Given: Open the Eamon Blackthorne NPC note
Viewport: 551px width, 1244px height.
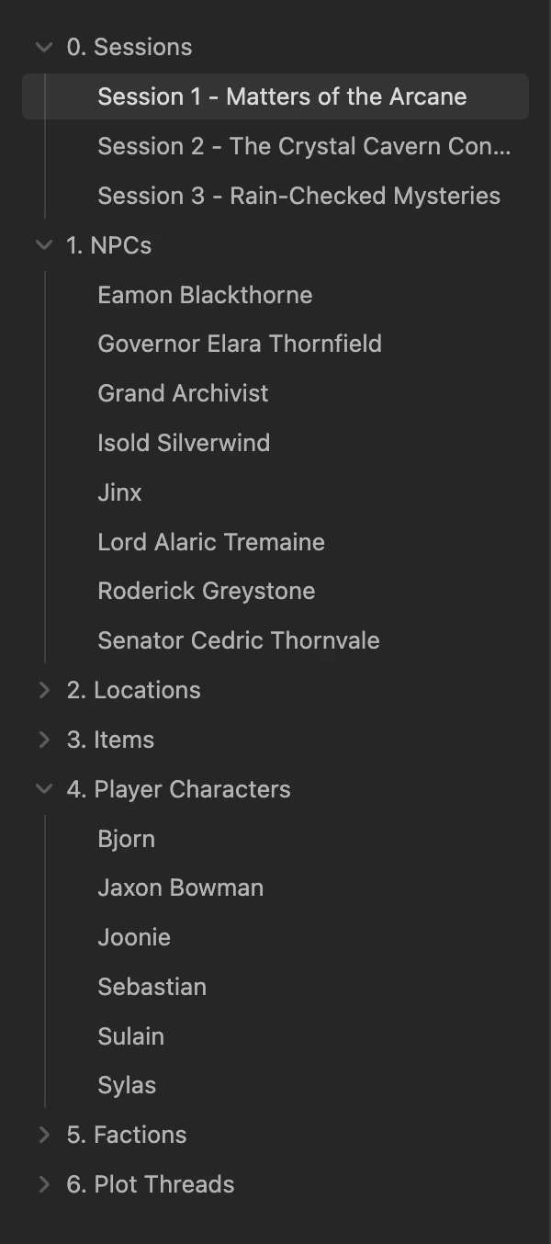Looking at the screenshot, I should (x=205, y=295).
